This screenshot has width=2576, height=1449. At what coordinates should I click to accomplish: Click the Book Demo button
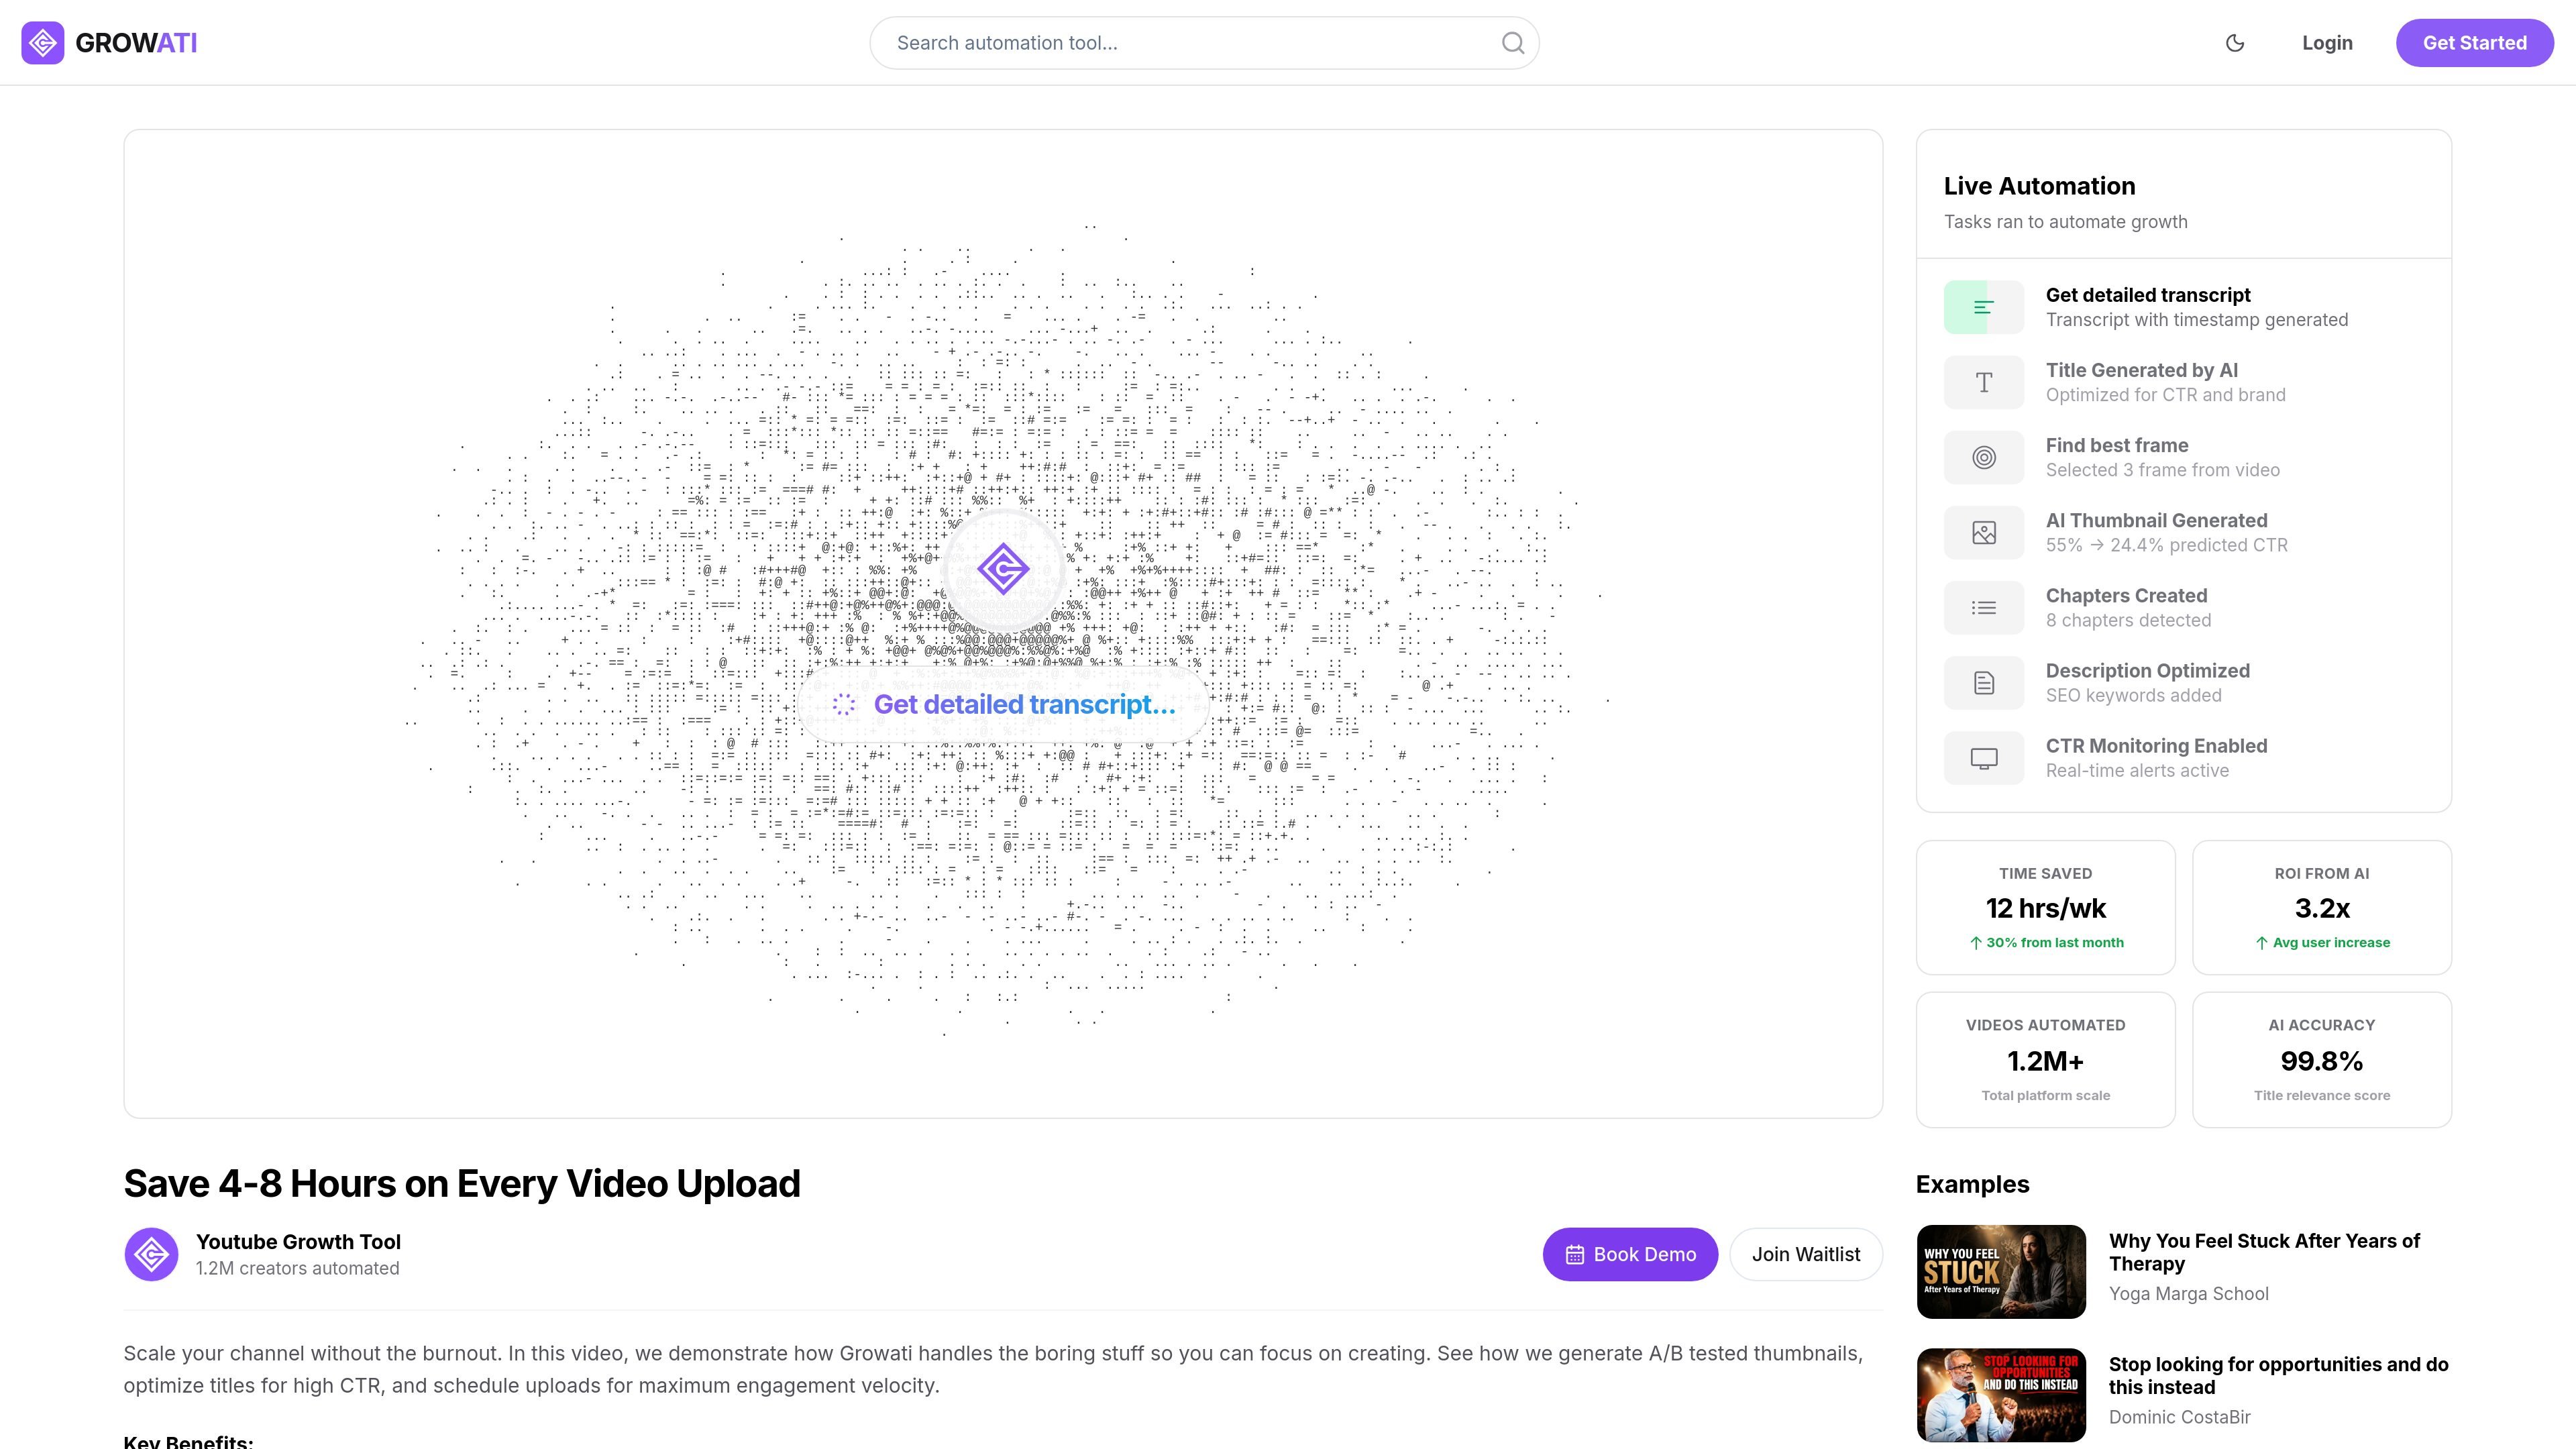(1630, 1254)
